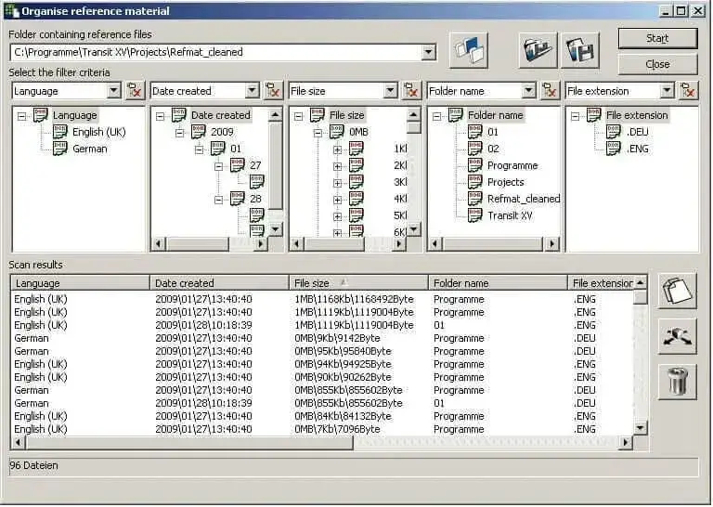Collapse the 0MB node in file size tree
This screenshot has width=713, height=507.
(x=318, y=133)
